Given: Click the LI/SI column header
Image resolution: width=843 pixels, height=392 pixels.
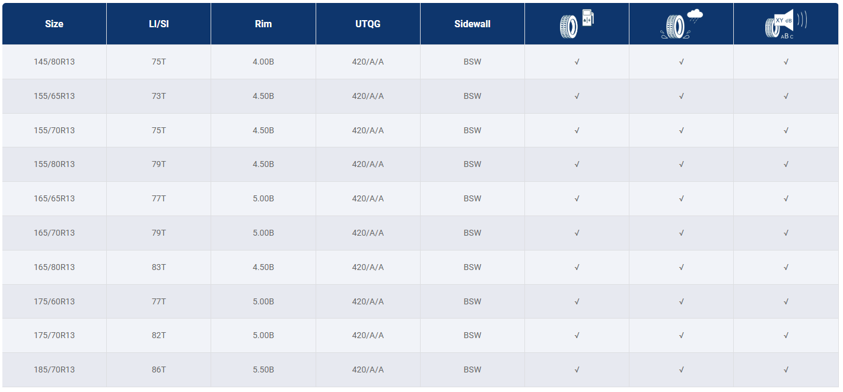Looking at the screenshot, I should point(158,24).
